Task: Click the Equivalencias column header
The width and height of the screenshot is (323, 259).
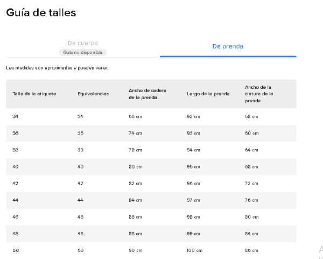Action: pos(93,94)
